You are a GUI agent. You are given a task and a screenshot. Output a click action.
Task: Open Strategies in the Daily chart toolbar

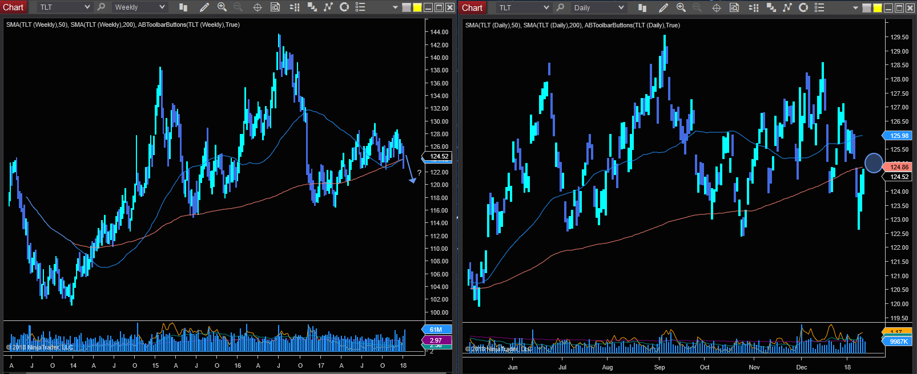(803, 7)
